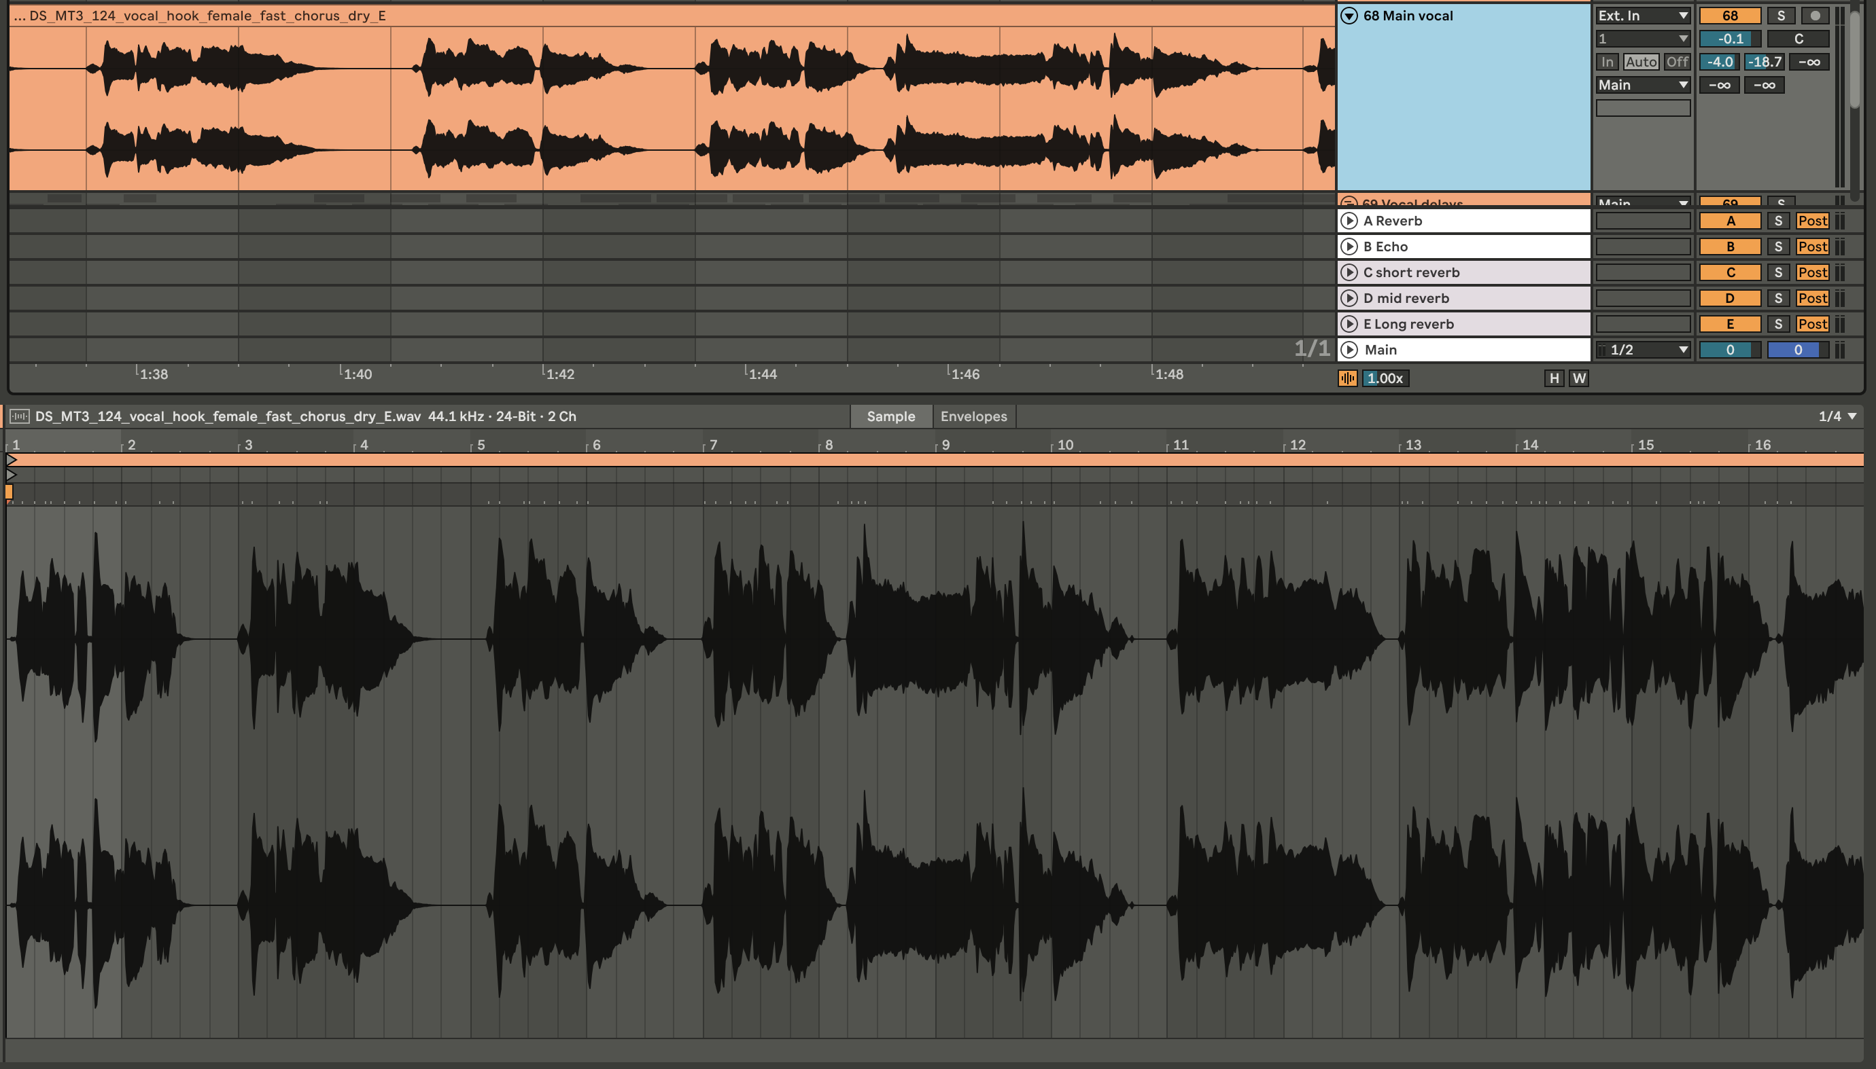Solo the D mid reverb return
This screenshot has width=1876, height=1069.
[x=1778, y=298]
